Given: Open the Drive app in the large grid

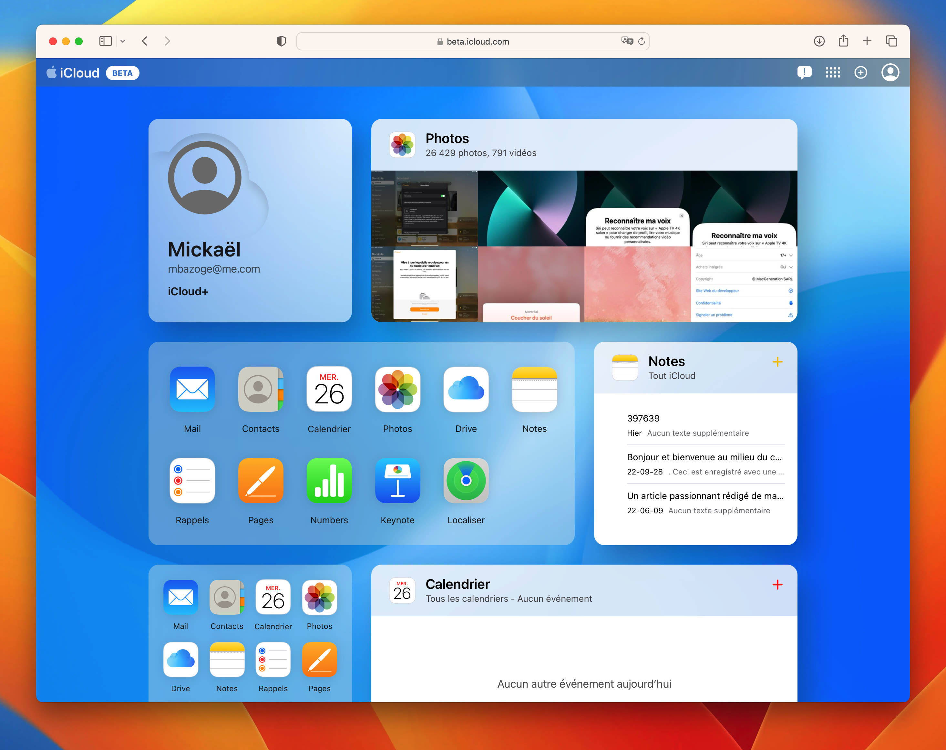Looking at the screenshot, I should click(x=466, y=389).
